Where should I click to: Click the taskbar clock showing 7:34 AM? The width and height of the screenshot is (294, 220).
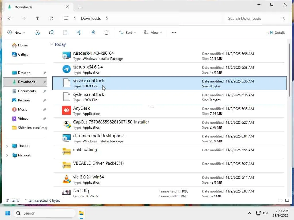[281, 213]
